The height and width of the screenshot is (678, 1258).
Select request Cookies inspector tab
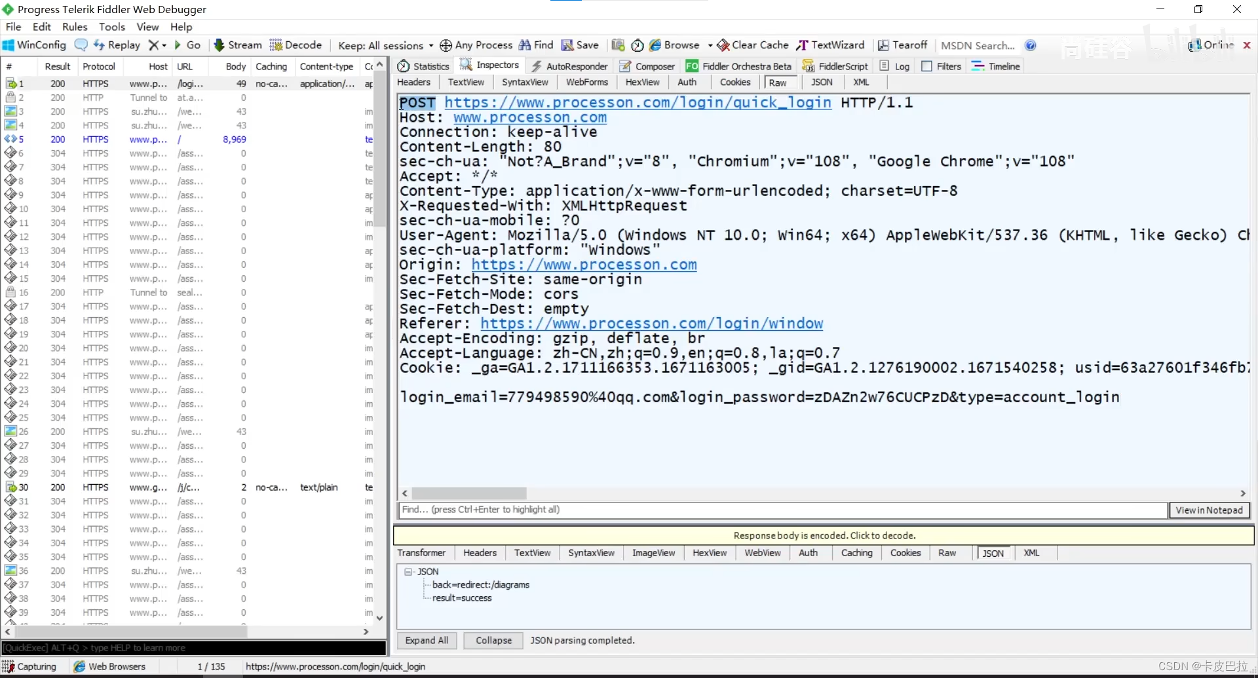tap(735, 82)
